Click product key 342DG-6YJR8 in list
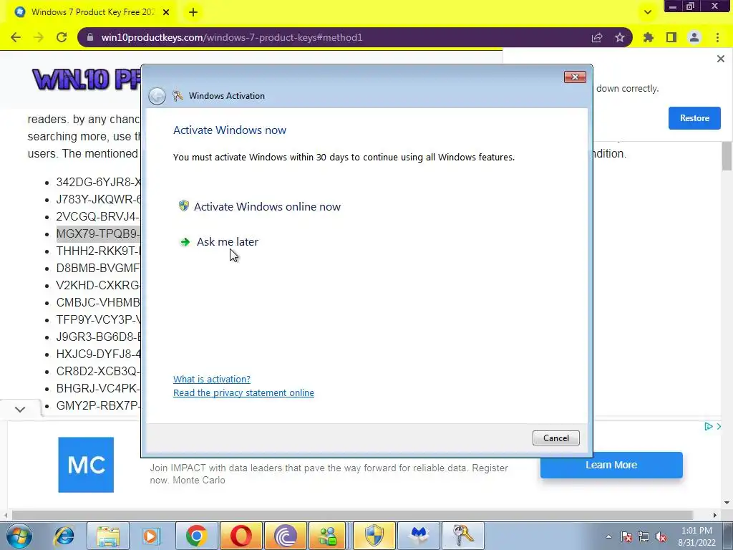733x550 pixels. (98, 182)
